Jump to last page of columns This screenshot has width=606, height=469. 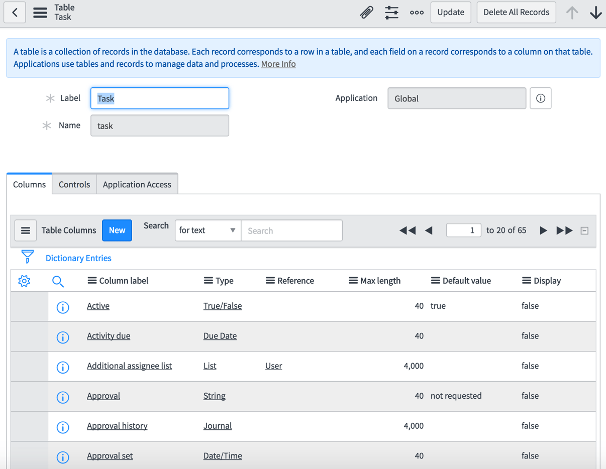click(x=564, y=230)
